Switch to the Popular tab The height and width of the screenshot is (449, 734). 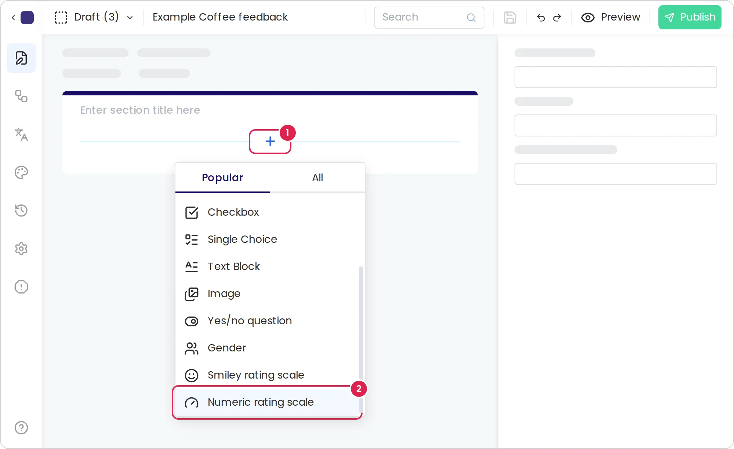click(x=222, y=178)
